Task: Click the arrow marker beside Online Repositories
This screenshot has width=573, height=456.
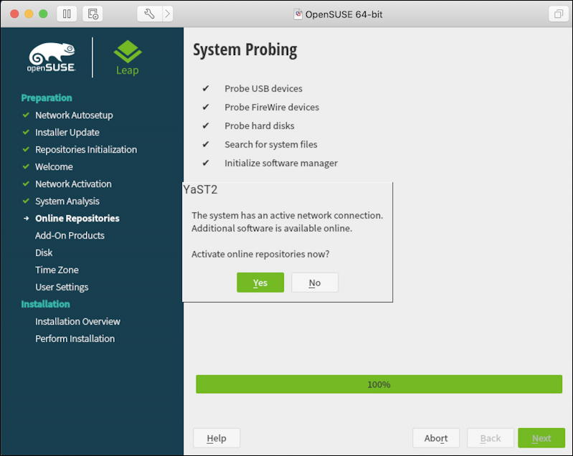Action: 26,218
